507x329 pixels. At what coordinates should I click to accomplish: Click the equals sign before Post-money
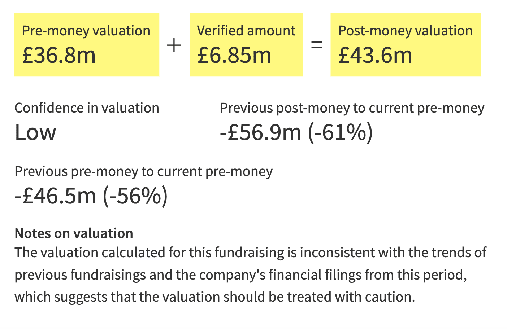[x=317, y=45]
